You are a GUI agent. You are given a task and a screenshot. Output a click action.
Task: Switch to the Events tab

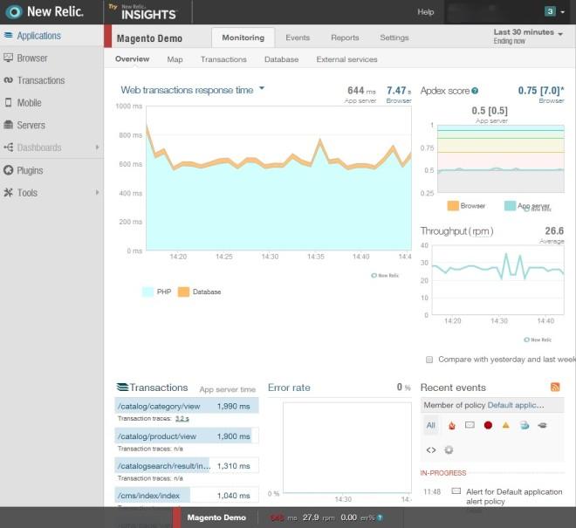tap(298, 38)
